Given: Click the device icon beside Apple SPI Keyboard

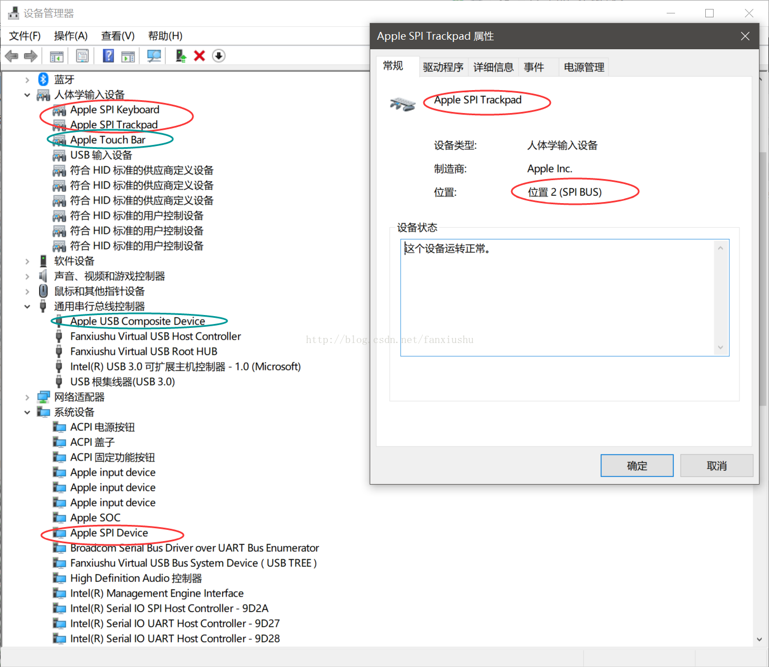Looking at the screenshot, I should [x=59, y=110].
